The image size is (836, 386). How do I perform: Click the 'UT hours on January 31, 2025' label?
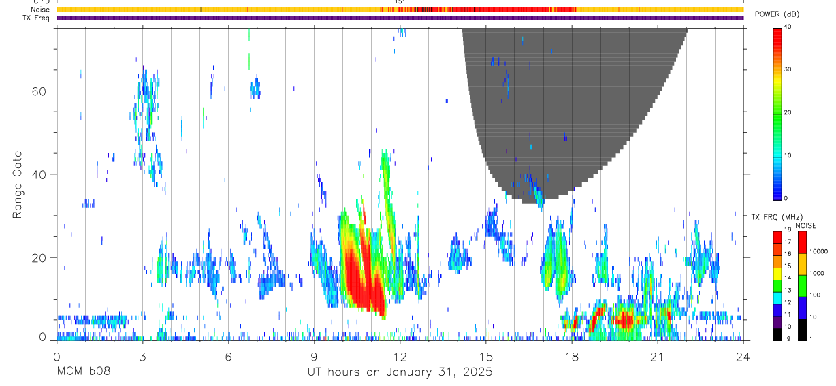[x=400, y=372]
